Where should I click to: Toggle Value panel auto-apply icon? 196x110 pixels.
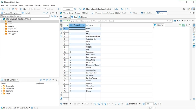click(183, 25)
